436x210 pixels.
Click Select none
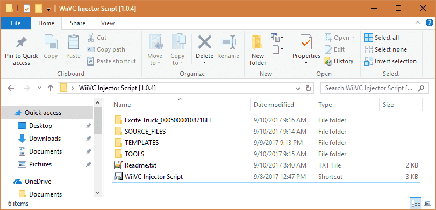385,50
